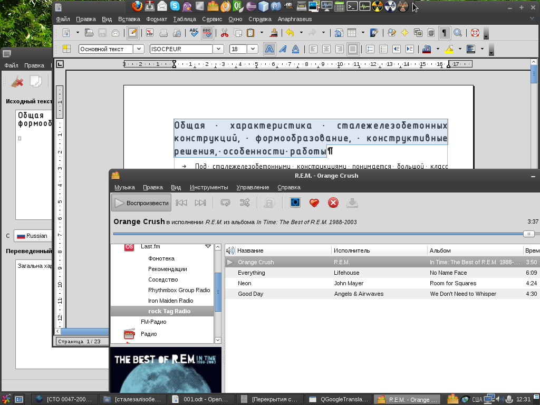Open the Управление menu in Rhythmbox

[253, 187]
